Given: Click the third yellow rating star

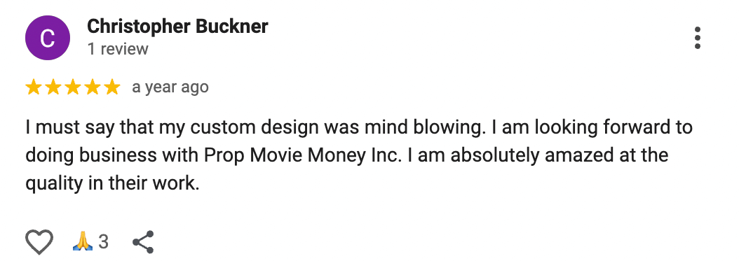Looking at the screenshot, I should click(73, 87).
